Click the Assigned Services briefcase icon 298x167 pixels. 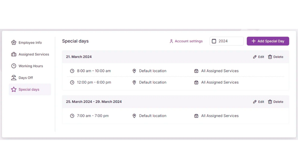14,54
